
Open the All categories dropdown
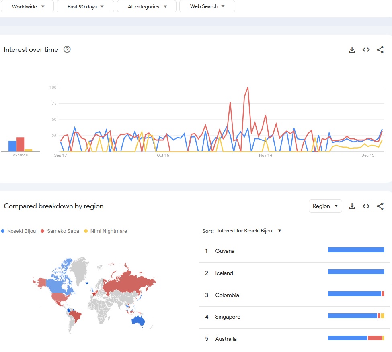tap(146, 6)
